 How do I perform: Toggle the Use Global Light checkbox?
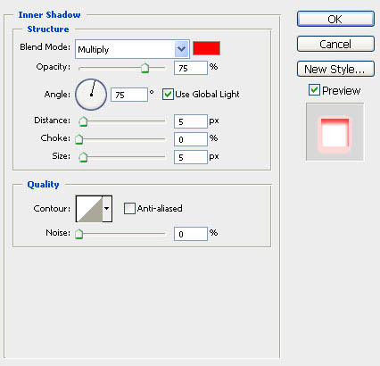[168, 95]
